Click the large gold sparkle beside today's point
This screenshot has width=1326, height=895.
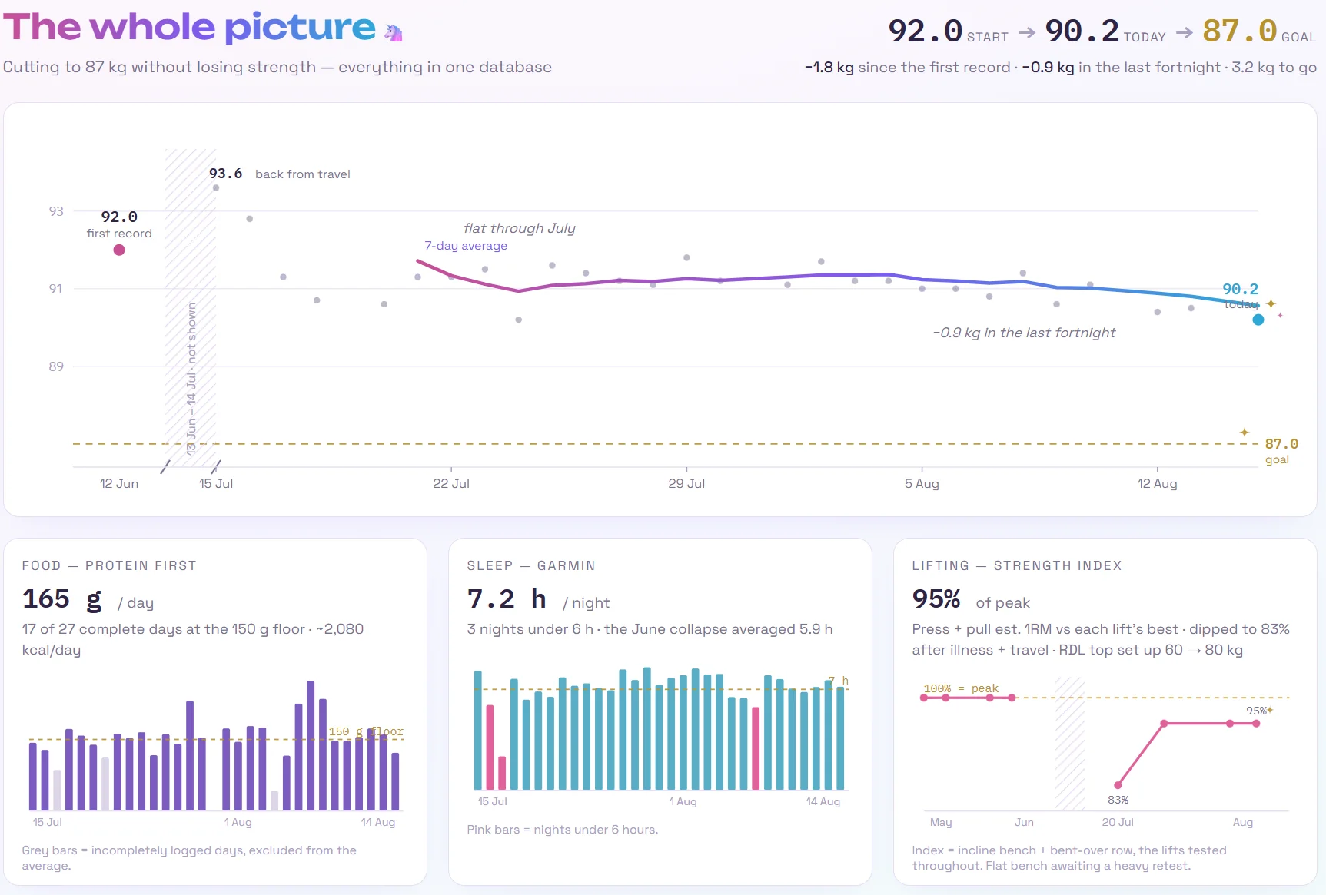tap(1271, 304)
